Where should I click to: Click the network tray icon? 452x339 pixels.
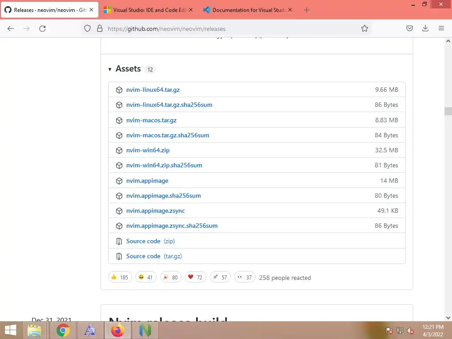point(400,331)
